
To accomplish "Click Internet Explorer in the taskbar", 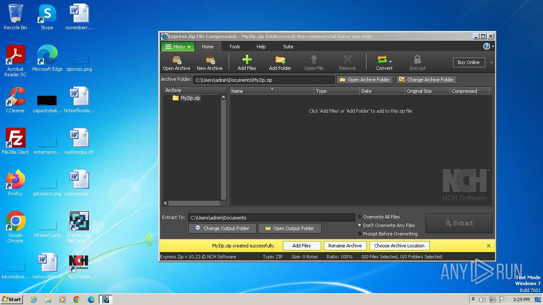I will 34,299.
